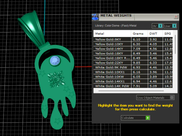Select the White Gold:14KX1 row
182x136 pixels.
pyautogui.click(x=133, y=81)
